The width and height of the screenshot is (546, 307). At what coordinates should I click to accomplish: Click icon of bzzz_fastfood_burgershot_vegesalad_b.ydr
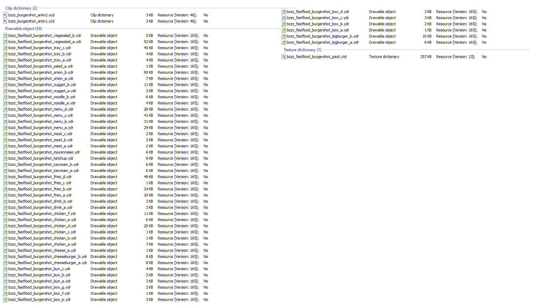coord(5,35)
